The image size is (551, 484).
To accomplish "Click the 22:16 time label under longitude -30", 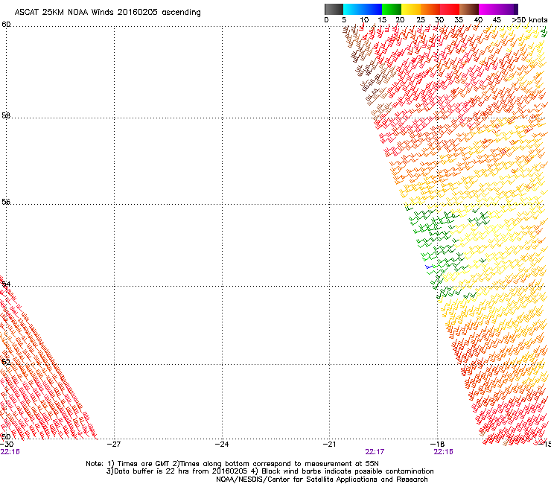I will [x=10, y=452].
